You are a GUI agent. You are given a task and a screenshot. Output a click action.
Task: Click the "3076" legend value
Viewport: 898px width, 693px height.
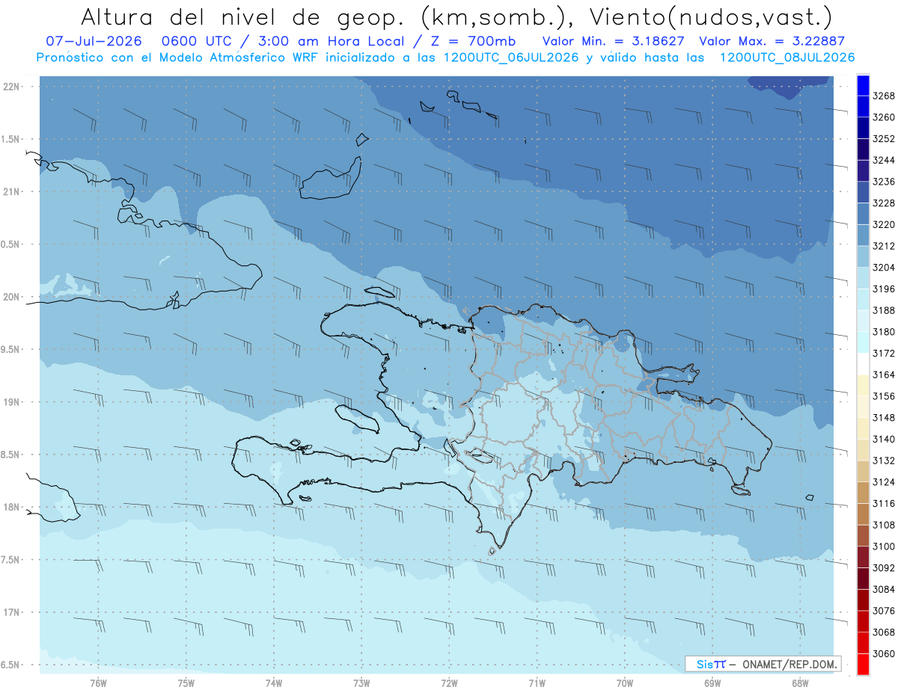click(884, 611)
